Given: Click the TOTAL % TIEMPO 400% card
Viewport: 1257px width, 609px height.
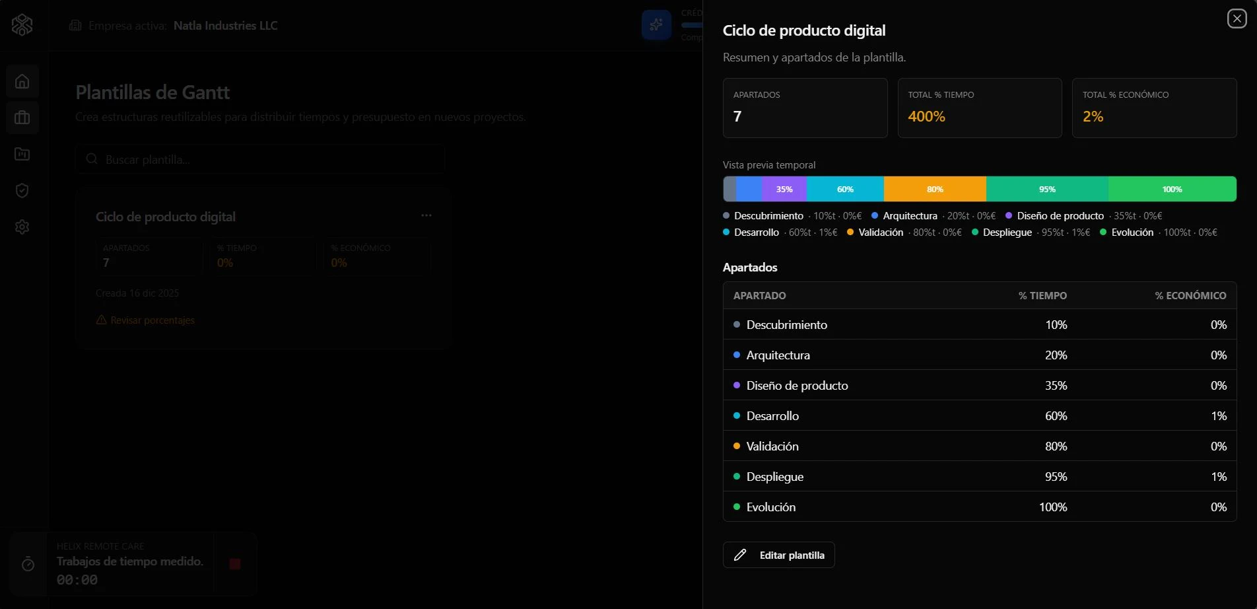Looking at the screenshot, I should (x=980, y=108).
